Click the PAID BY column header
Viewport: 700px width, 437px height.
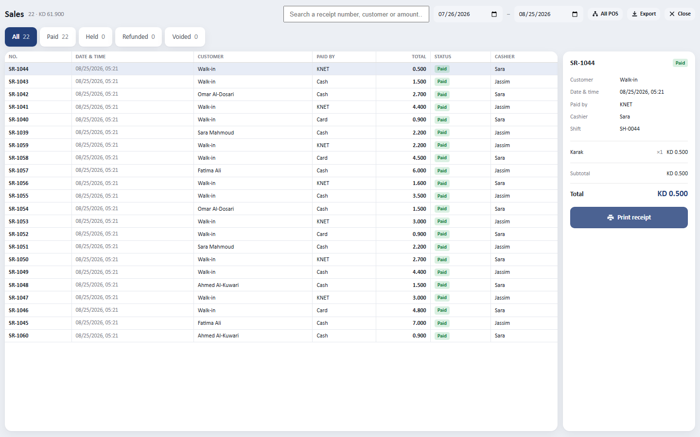(x=344, y=57)
